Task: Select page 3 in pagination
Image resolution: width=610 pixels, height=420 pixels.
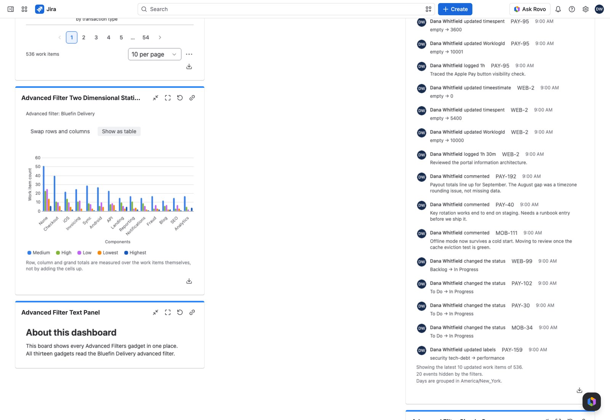Action: click(96, 37)
